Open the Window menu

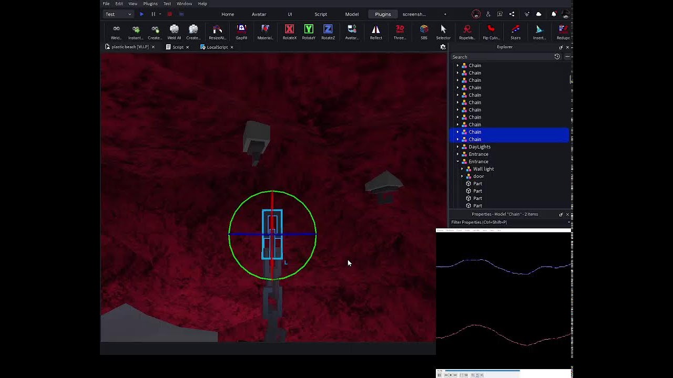[184, 4]
